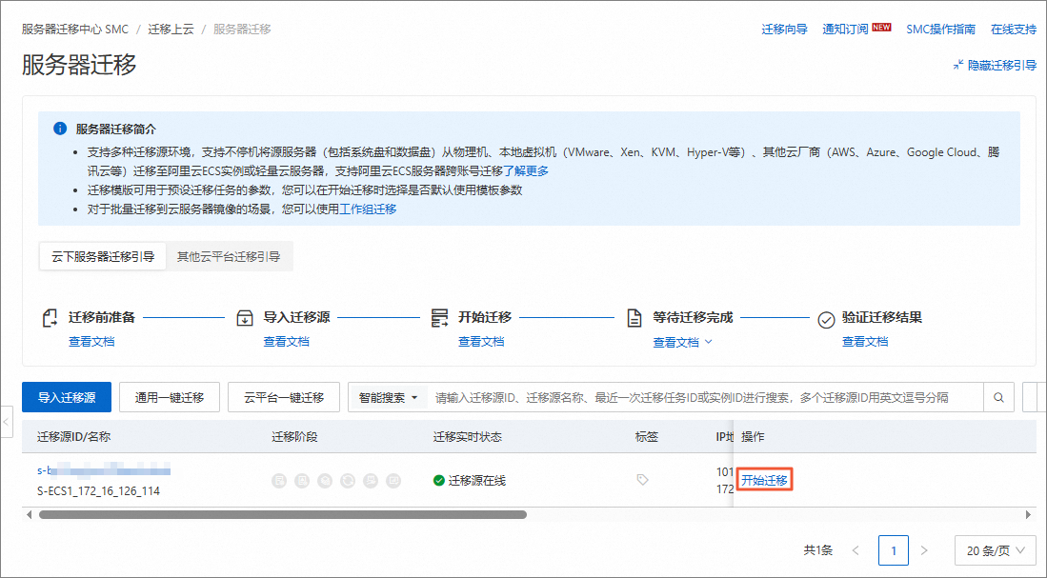Click the 开始迁移 step icon in guide
Viewport: 1047px width, 578px height.
440,318
